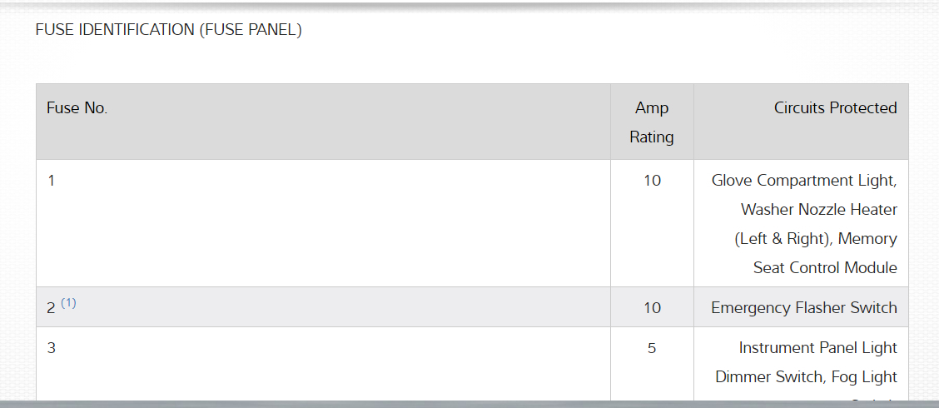Click the word 'Rating' in table header
Viewport: 939px width, 408px height.
pyautogui.click(x=652, y=137)
